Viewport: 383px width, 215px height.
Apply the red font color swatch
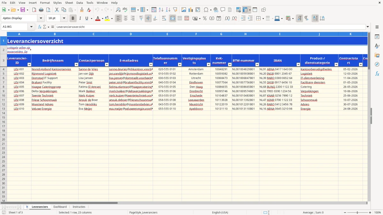(97, 18)
